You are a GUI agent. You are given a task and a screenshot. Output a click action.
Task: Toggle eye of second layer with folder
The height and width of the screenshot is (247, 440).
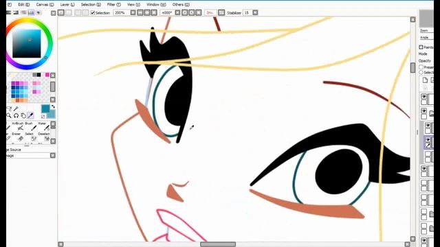point(424,111)
